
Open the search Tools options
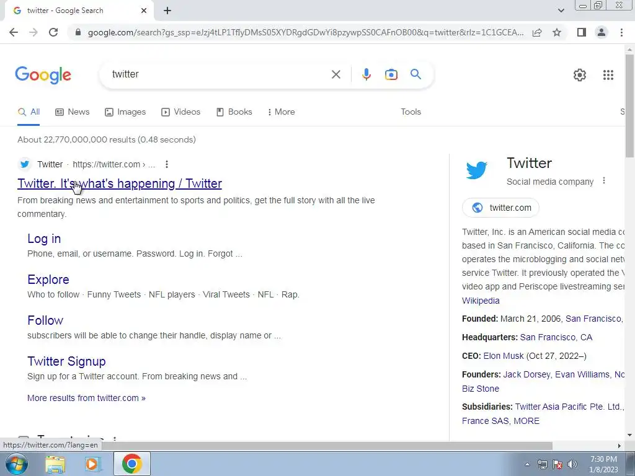point(411,112)
